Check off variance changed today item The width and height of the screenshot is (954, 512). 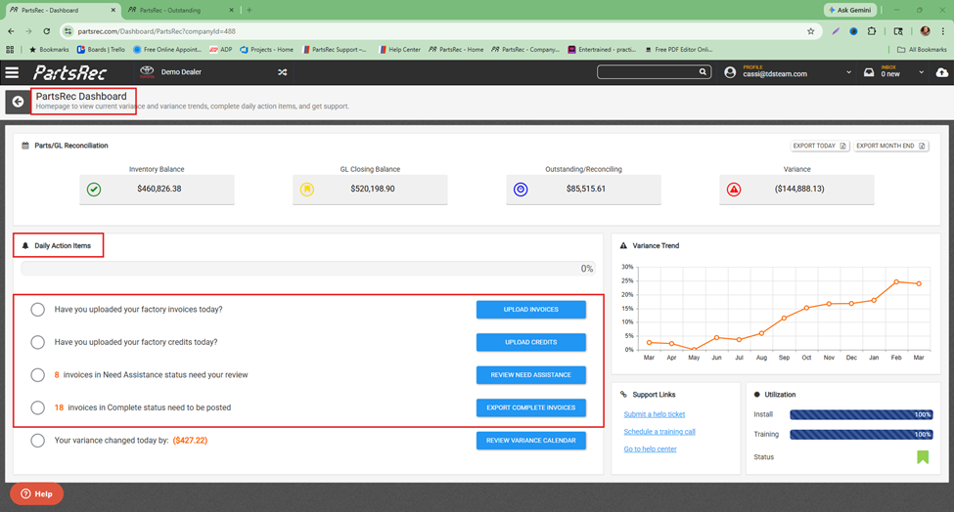coord(38,441)
